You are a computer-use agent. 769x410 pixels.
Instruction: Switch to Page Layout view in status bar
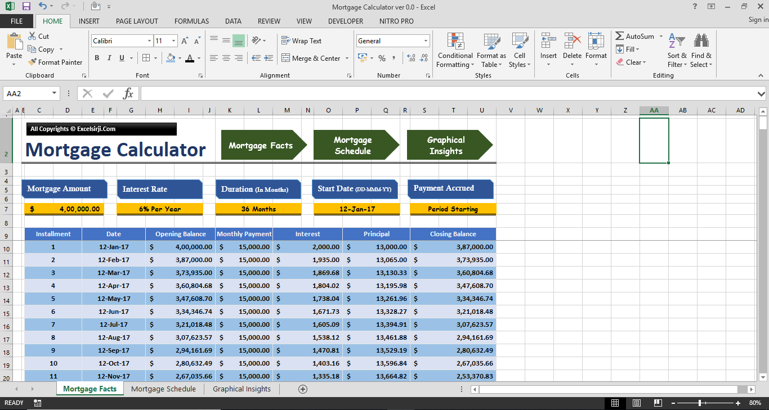(x=637, y=403)
